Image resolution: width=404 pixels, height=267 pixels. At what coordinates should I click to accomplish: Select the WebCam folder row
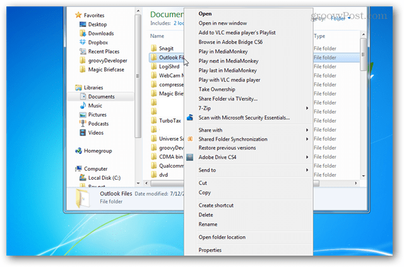pyautogui.click(x=167, y=75)
